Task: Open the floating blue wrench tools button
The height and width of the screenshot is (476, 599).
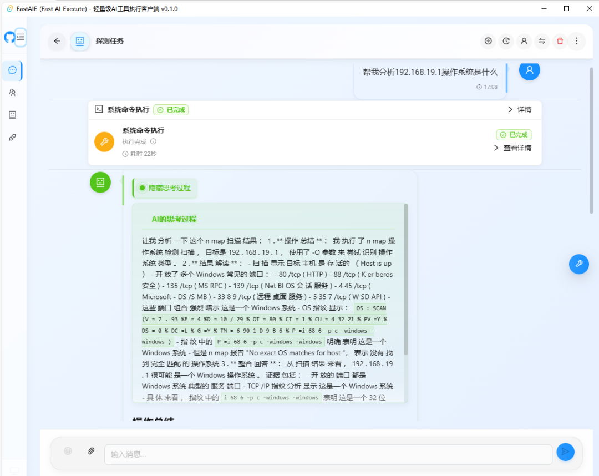Action: (579, 264)
